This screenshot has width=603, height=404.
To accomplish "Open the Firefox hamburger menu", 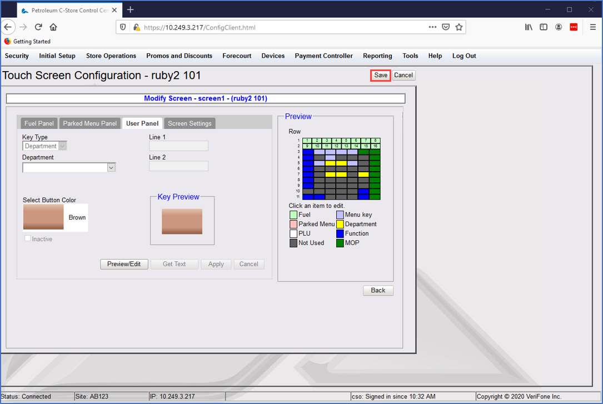I will (592, 27).
